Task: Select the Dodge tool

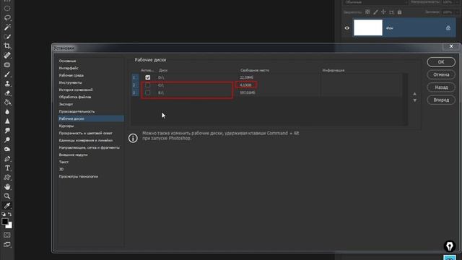Action: pyautogui.click(x=7, y=140)
